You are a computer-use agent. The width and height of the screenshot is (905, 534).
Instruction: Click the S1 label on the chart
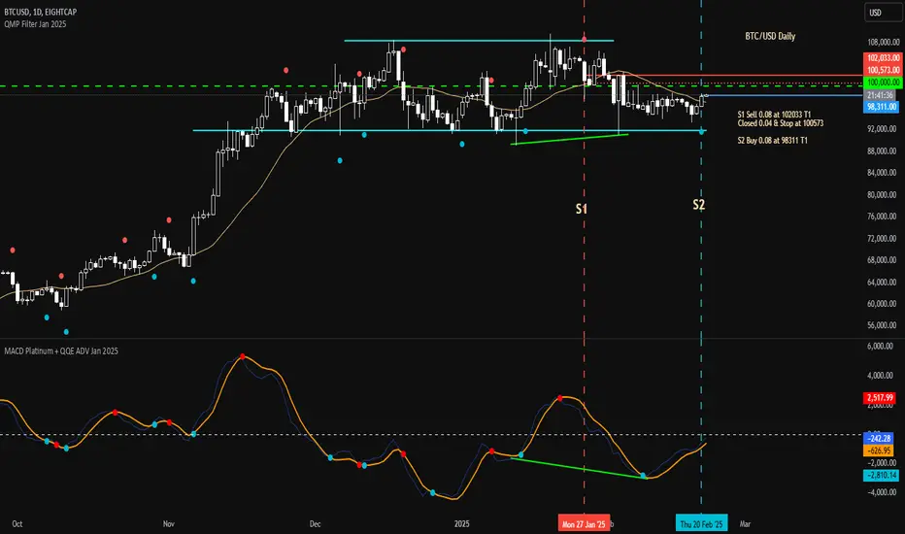(582, 209)
